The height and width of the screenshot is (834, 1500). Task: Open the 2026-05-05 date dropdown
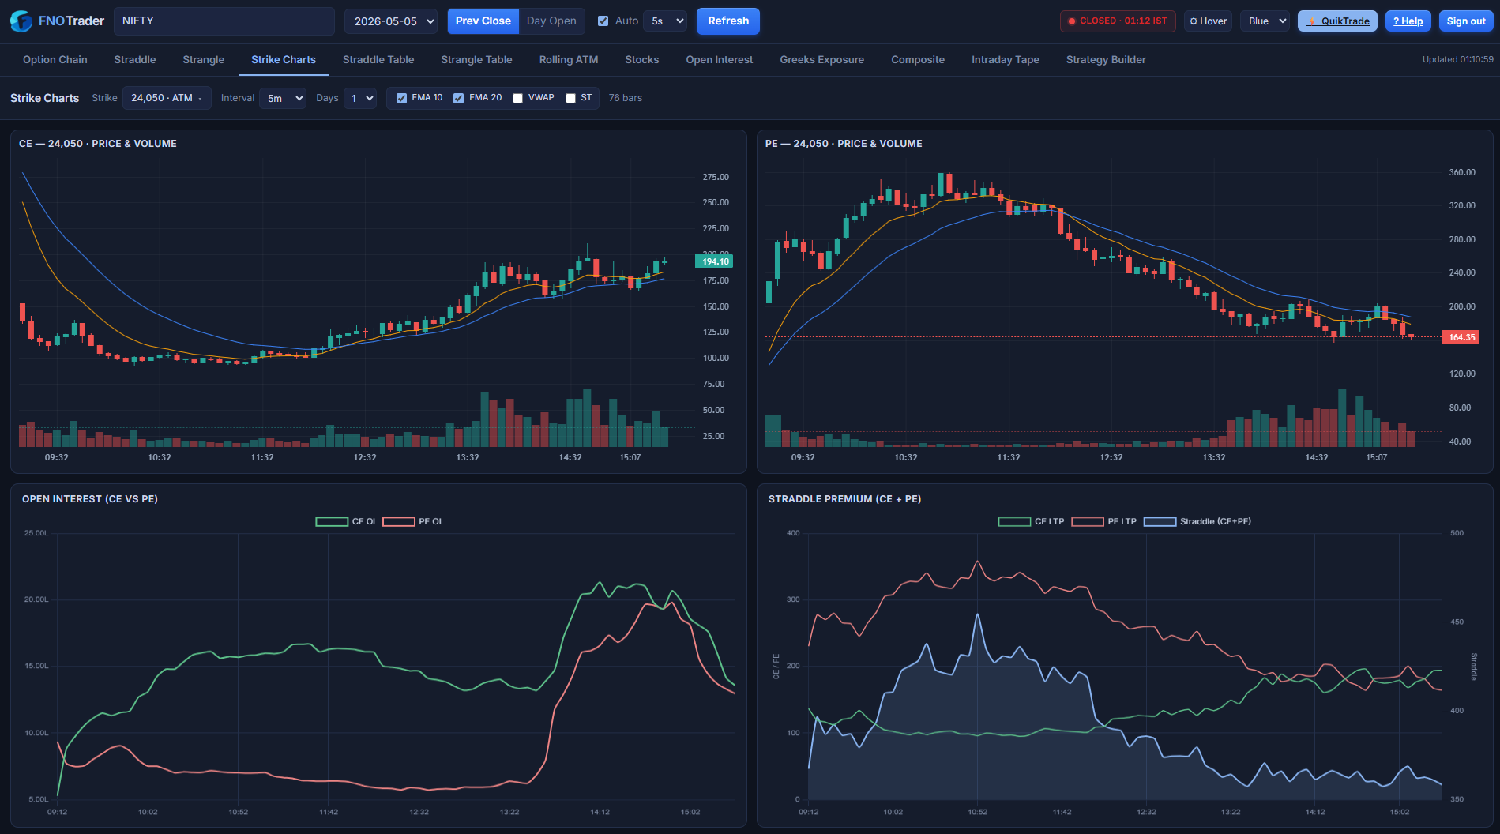393,21
